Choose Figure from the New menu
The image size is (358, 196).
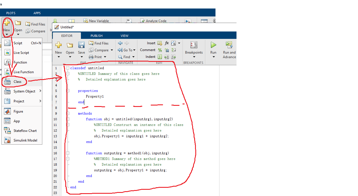point(22,111)
